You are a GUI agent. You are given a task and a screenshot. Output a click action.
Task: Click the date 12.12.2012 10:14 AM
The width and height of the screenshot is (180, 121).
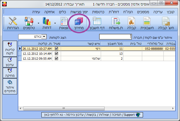coord(37,54)
